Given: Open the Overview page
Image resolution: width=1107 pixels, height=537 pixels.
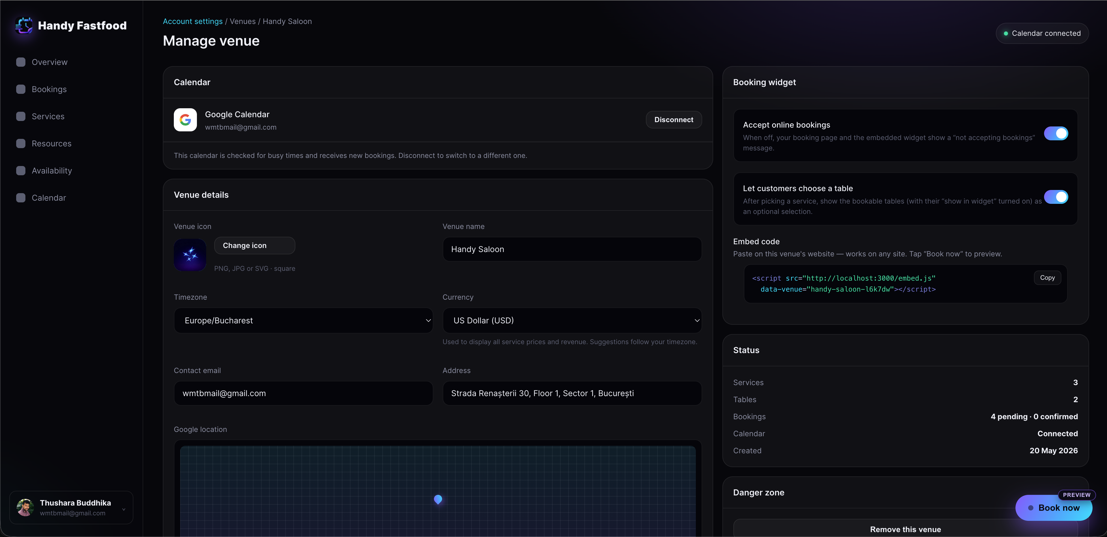Looking at the screenshot, I should 49,62.
